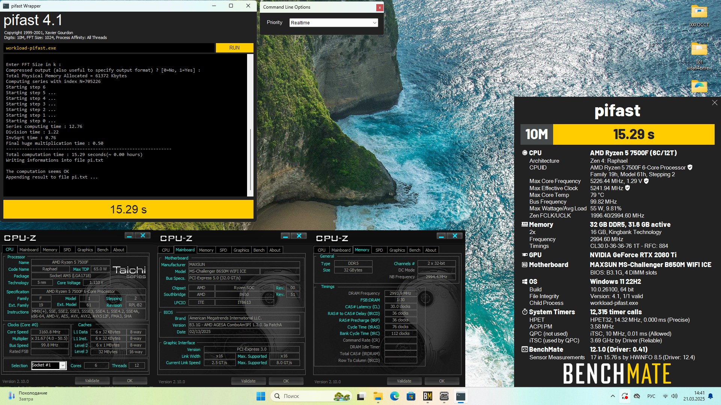
Task: Switch to the terminal app on taskbar
Action: point(460,396)
